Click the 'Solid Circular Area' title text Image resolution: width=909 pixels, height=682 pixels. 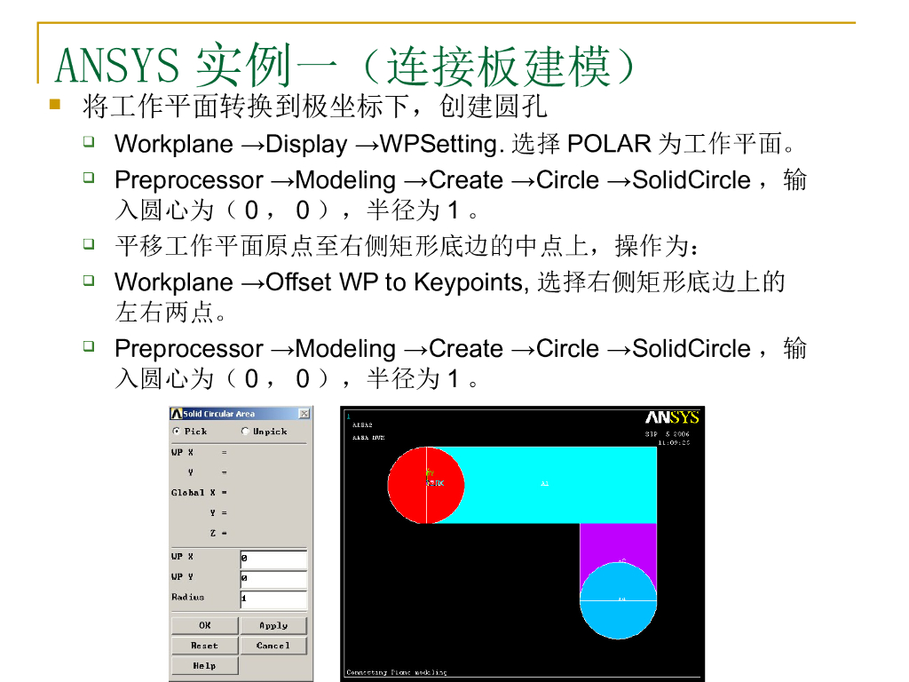[219, 414]
